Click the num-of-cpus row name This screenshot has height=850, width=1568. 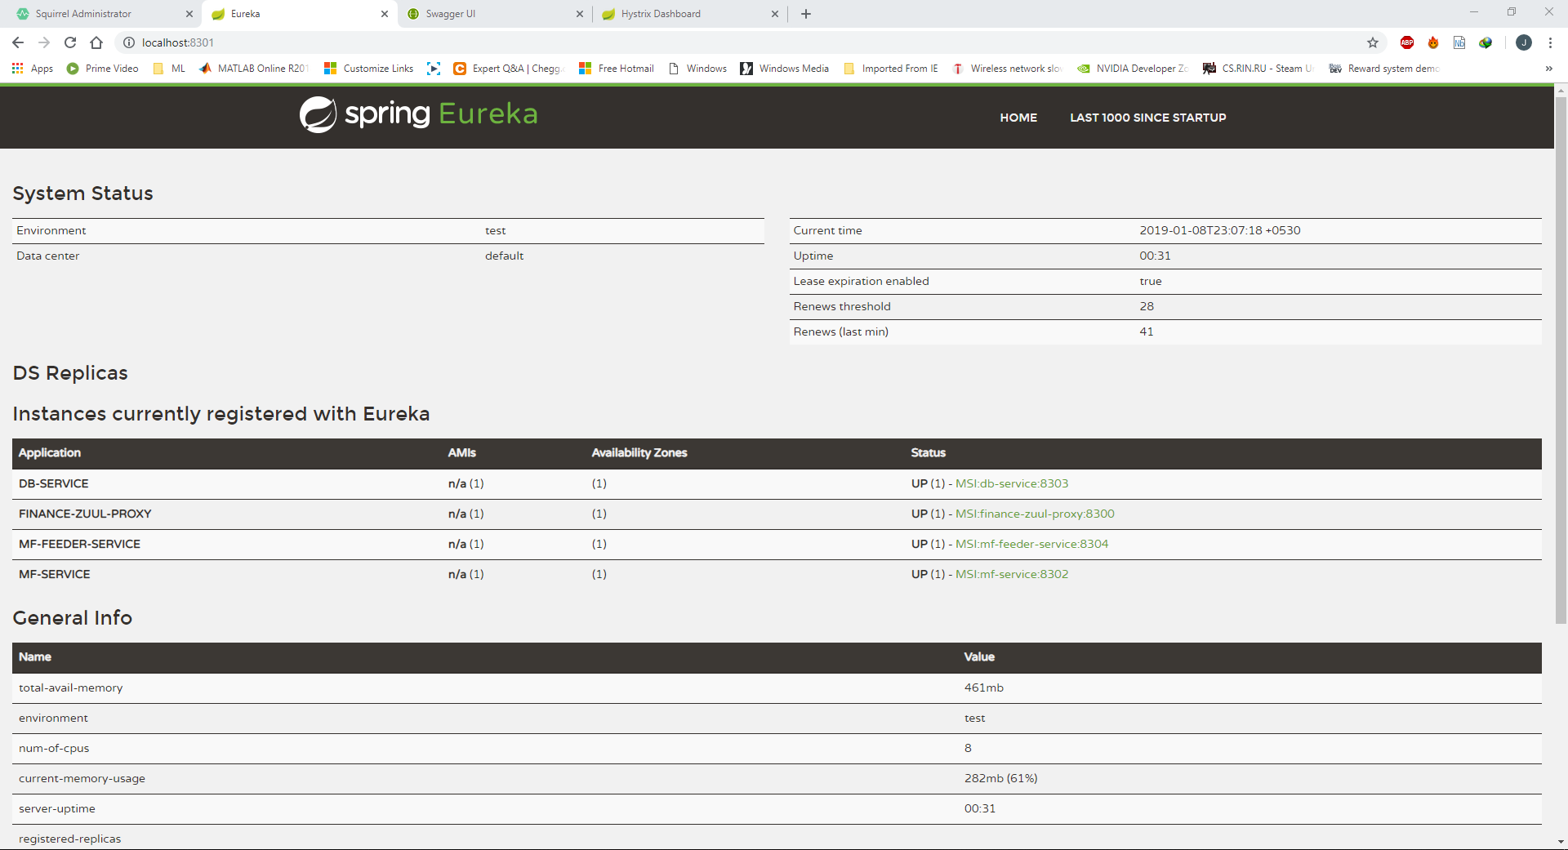coord(54,748)
